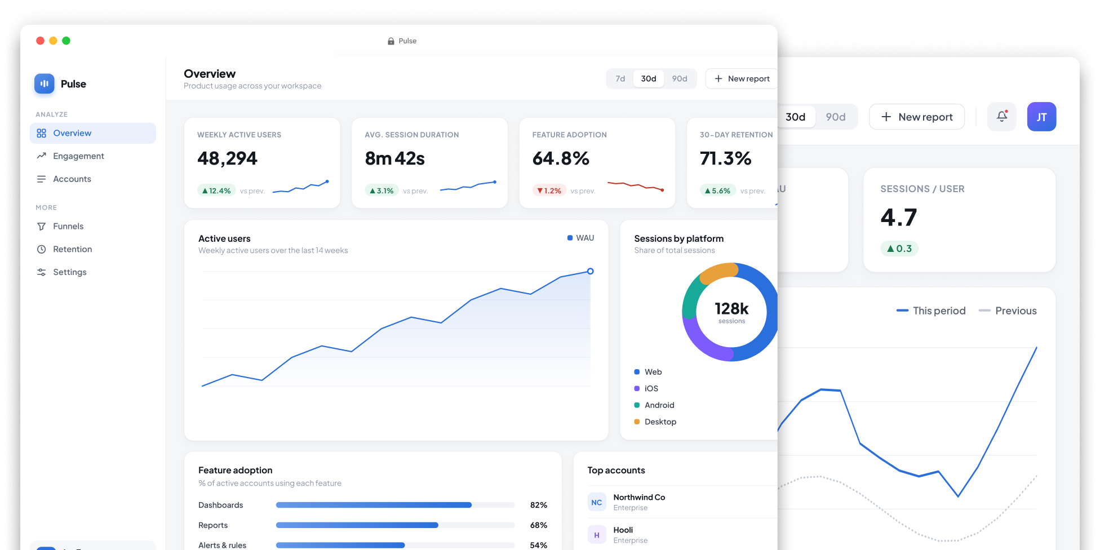Image resolution: width=1100 pixels, height=550 pixels.
Task: Click the 12.4% increase badge
Action: click(x=216, y=191)
